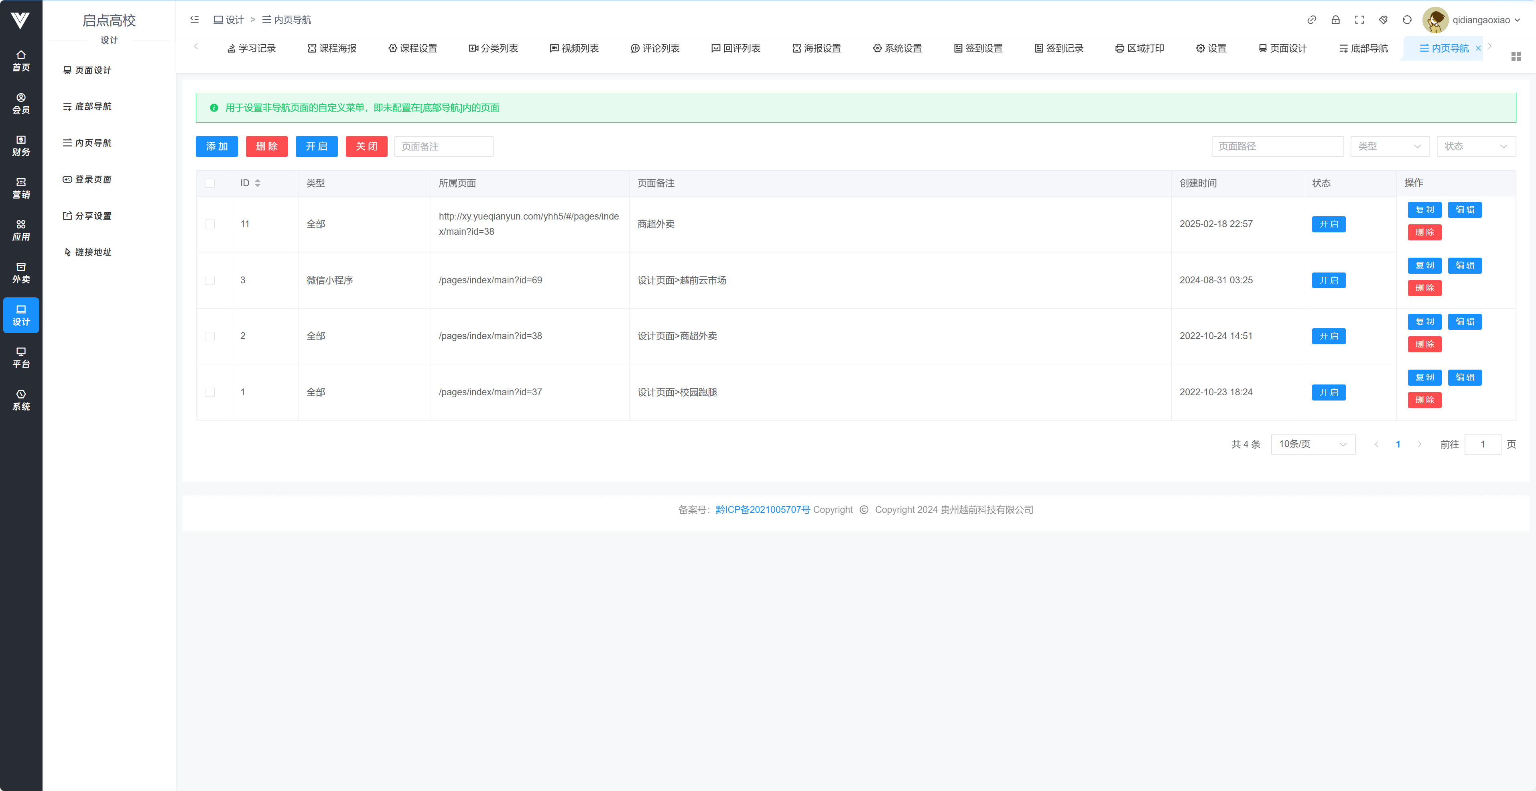Select checkbox for ID 3 row
Screen dimensions: 1536x791
coord(210,281)
